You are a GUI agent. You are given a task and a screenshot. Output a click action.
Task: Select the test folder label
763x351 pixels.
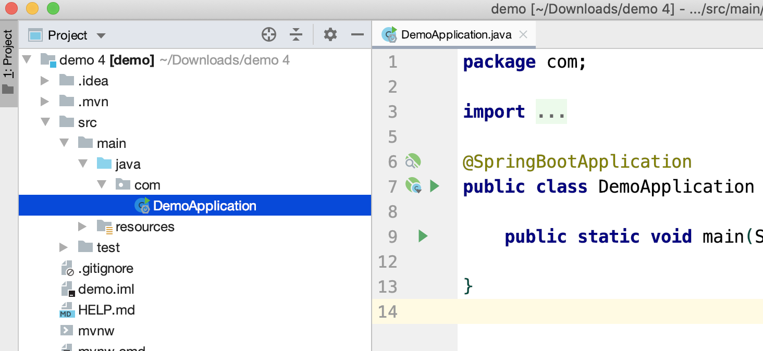[108, 247]
